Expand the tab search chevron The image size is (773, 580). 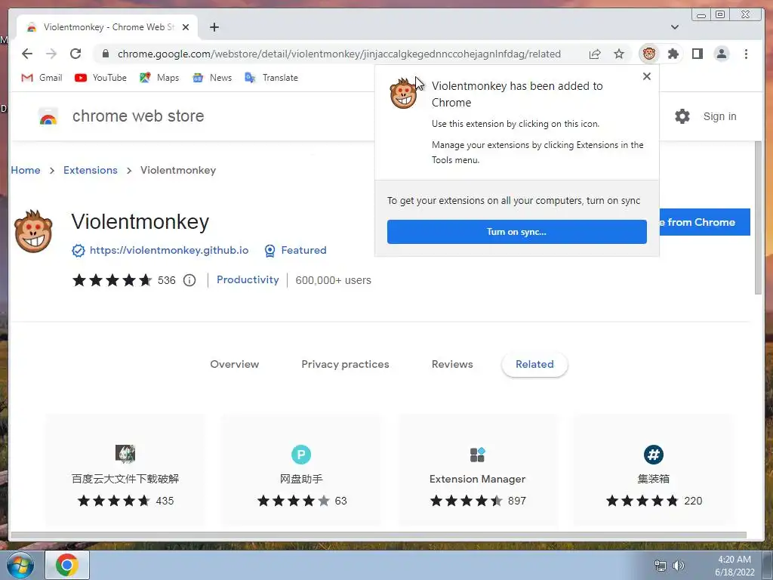675,27
